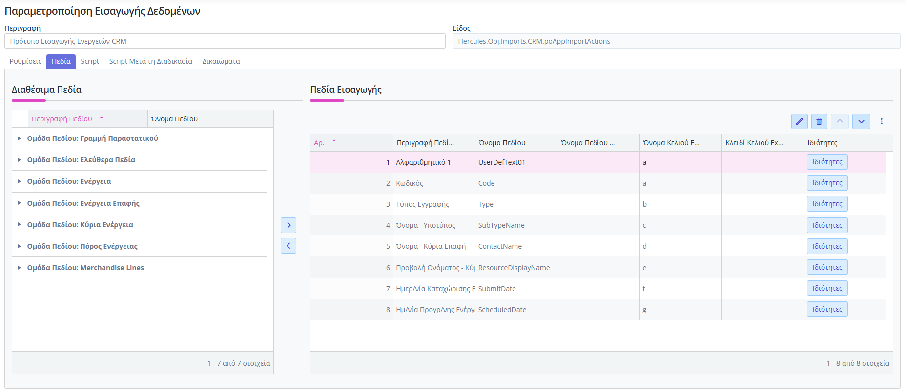The image size is (906, 391).
Task: Expand Ομάδα Πεδίου: Γραμμή Παραστατικού
Action: [x=19, y=138]
